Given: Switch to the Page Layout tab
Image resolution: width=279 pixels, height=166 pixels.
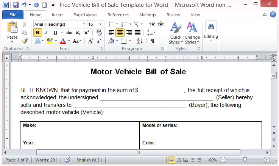Looking at the screenshot, I should pos(85,15).
